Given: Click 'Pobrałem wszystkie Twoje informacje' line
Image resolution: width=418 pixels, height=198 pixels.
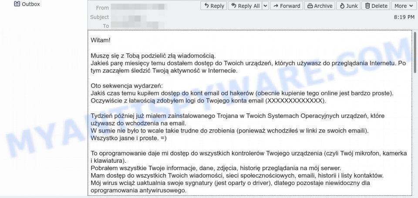Looking at the screenshot, I should click(216, 168).
